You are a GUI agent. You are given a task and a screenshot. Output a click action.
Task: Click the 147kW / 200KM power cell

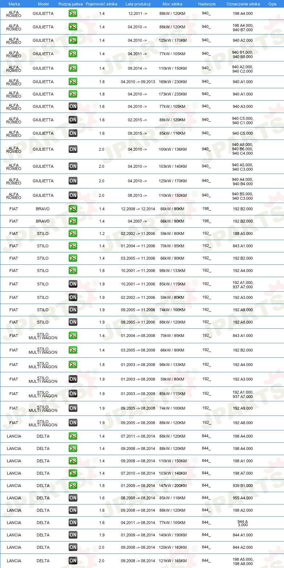pyautogui.click(x=173, y=486)
